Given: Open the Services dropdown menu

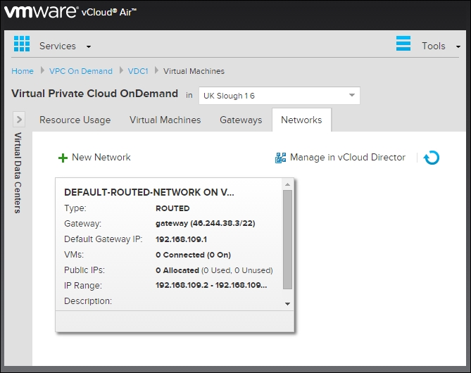Looking at the screenshot, I should pos(65,46).
